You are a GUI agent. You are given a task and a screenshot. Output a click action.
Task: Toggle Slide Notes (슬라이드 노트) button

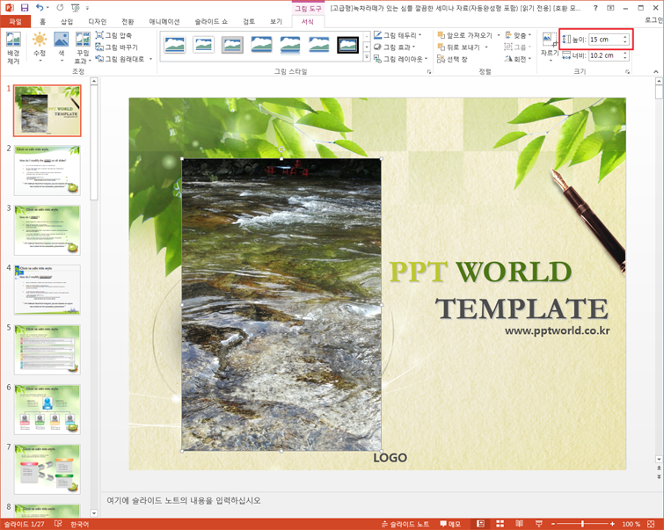point(405,524)
